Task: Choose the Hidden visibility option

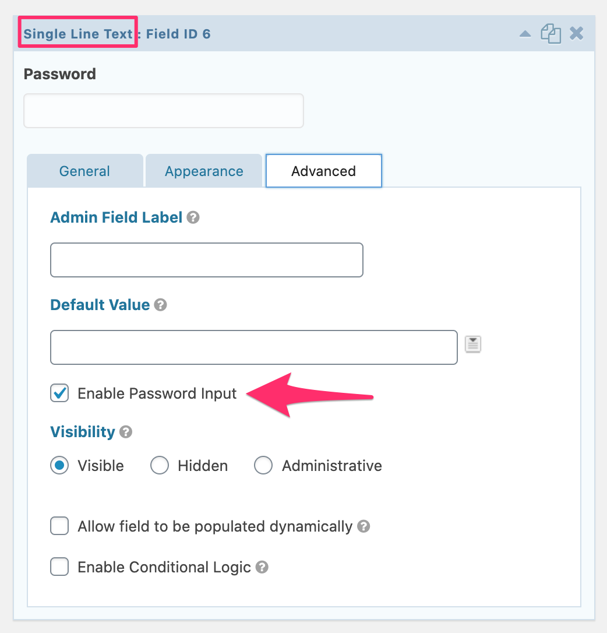Action: pyautogui.click(x=160, y=466)
